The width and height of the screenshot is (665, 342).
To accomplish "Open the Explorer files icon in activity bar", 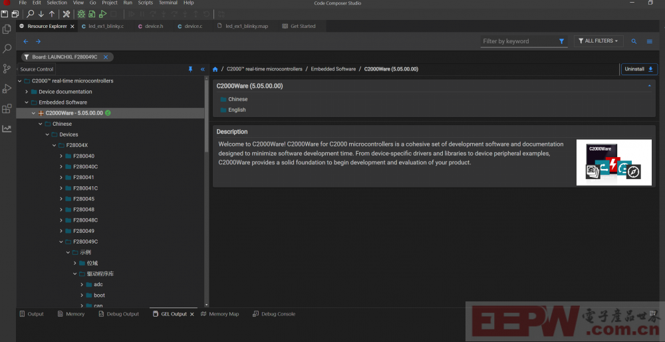I will coord(7,29).
